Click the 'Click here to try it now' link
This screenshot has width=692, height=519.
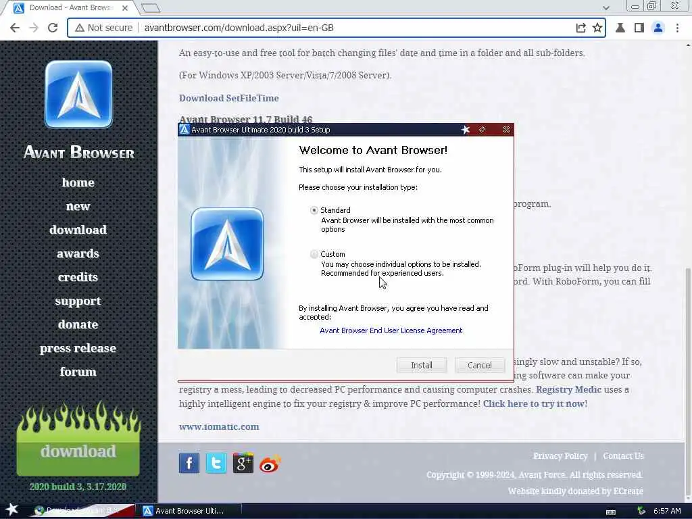pos(535,403)
